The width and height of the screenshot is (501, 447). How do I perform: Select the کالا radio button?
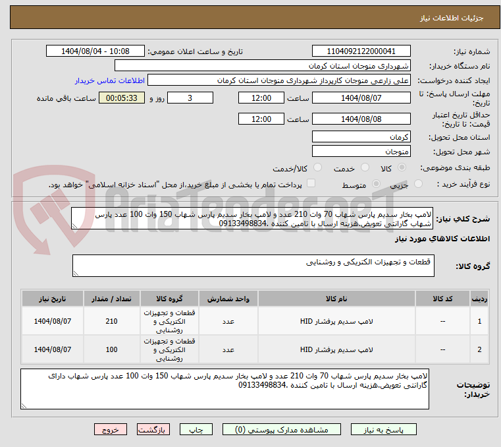(x=402, y=167)
